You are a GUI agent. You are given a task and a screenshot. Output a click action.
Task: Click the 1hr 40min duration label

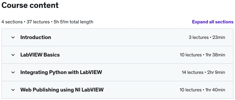215,90
